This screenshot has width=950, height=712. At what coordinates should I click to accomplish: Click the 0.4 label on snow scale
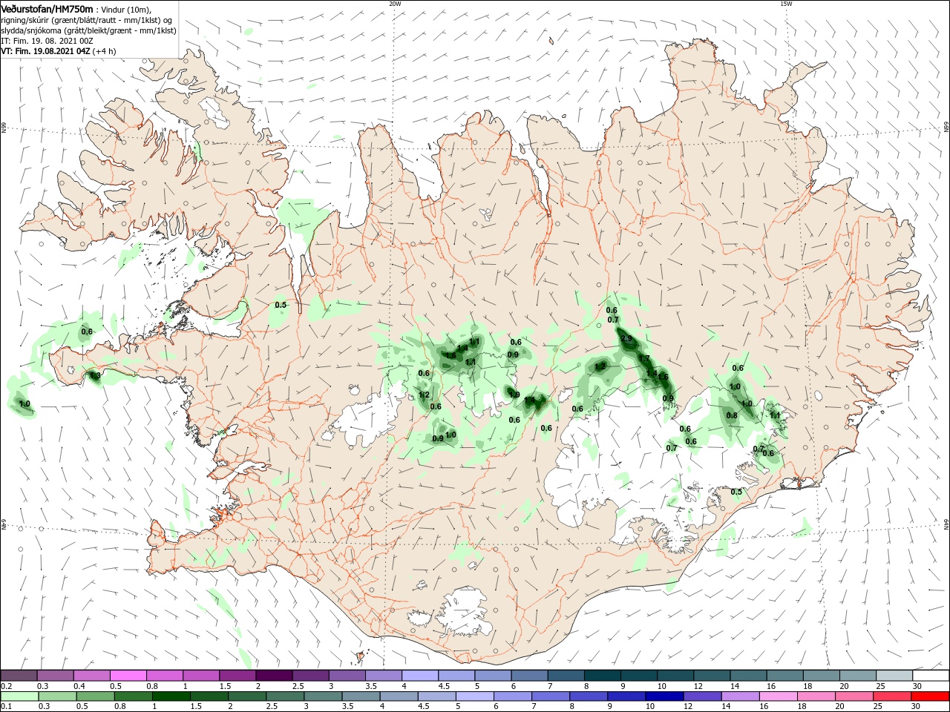79,686
